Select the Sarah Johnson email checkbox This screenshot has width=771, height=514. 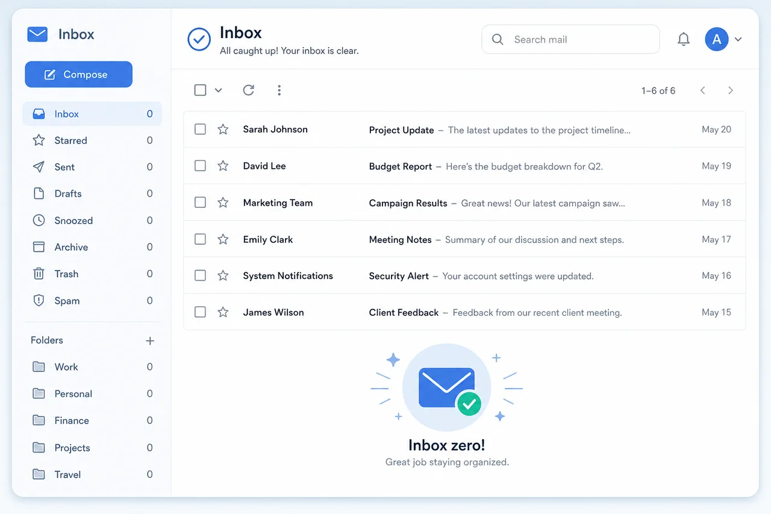pyautogui.click(x=200, y=129)
